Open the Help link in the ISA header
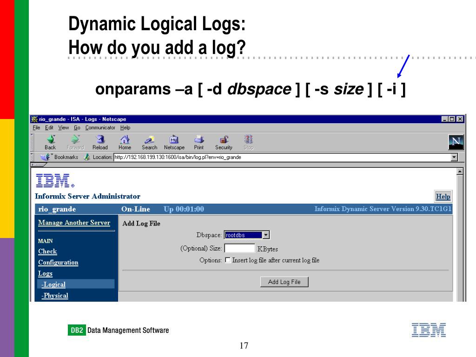476x357 pixels. pos(443,196)
